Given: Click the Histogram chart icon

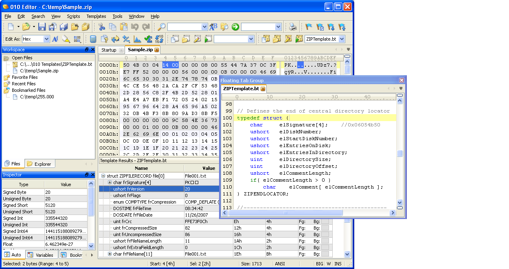Looking at the screenshot, I should [x=137, y=39].
